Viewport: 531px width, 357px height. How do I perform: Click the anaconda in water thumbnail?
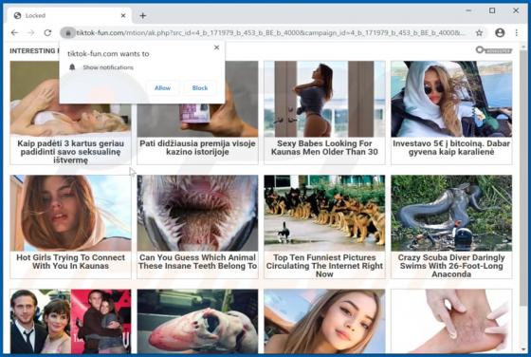pos(451,213)
